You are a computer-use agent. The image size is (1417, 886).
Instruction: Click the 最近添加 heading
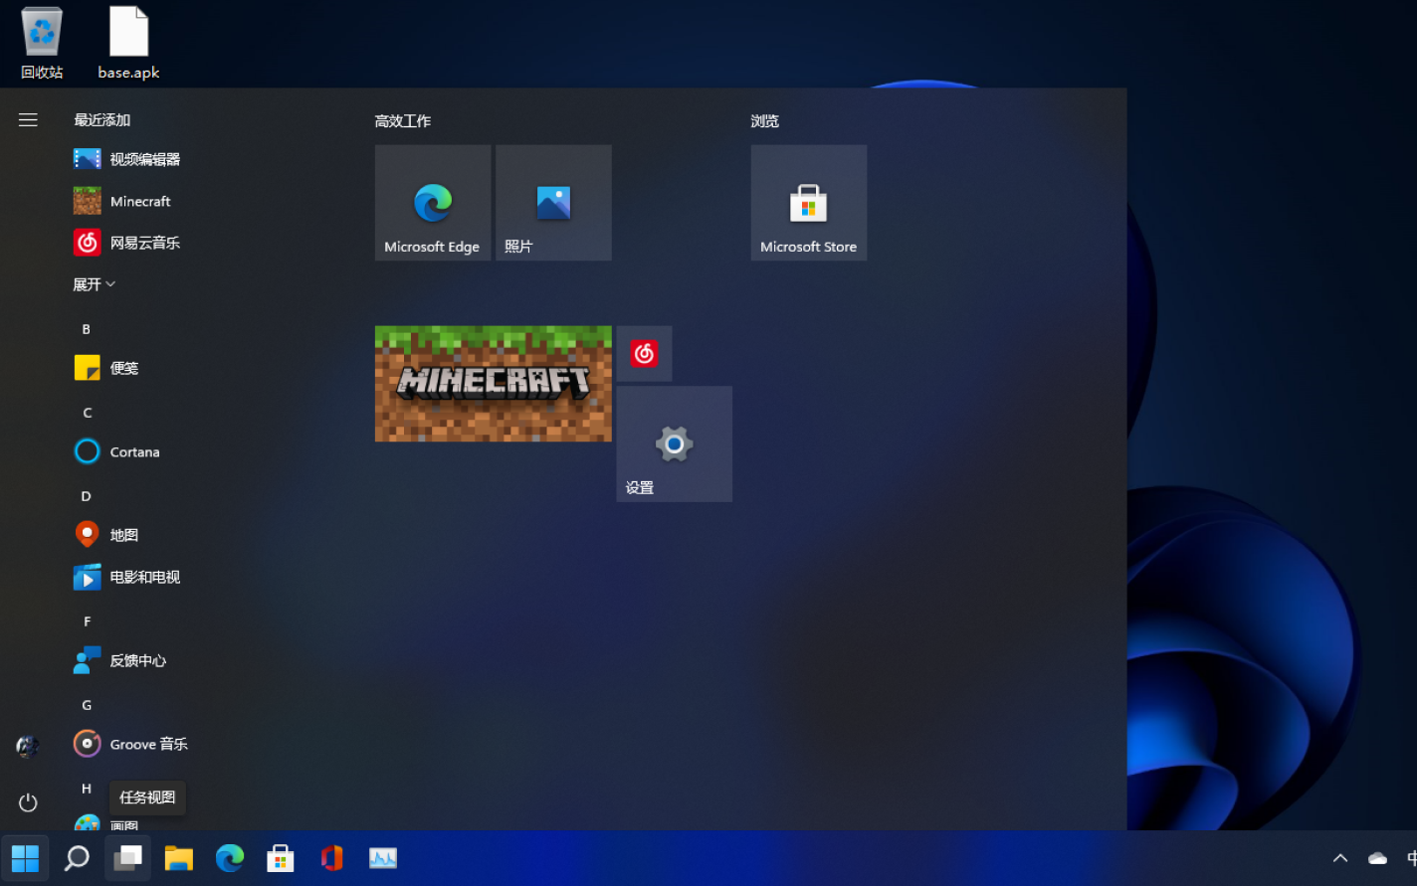click(x=102, y=120)
